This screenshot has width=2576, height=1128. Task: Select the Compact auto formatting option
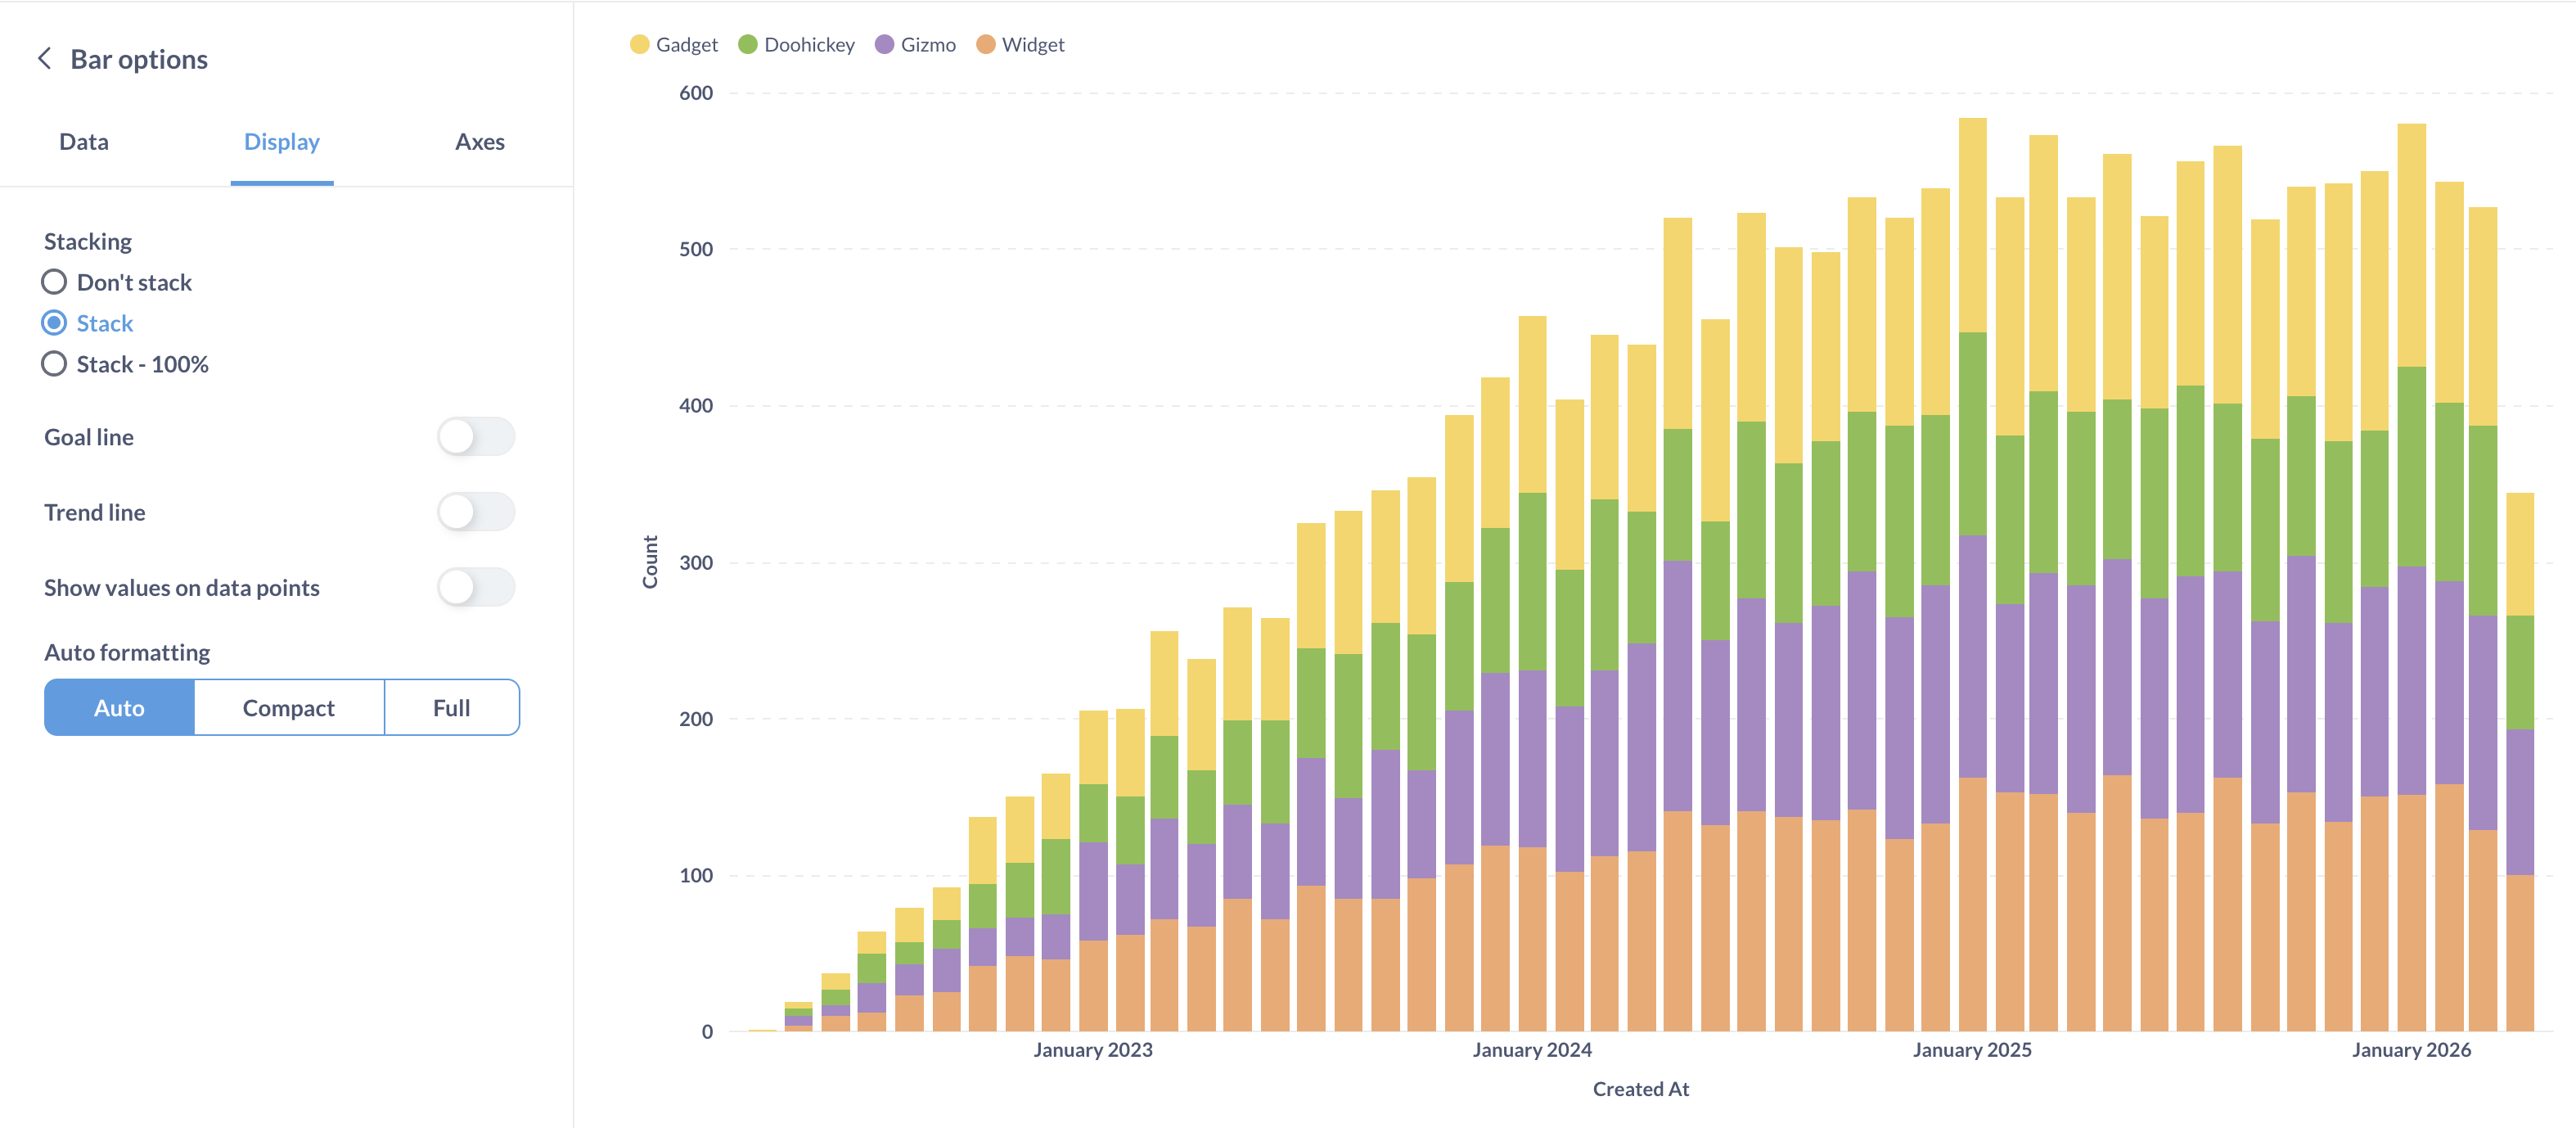tap(287, 707)
